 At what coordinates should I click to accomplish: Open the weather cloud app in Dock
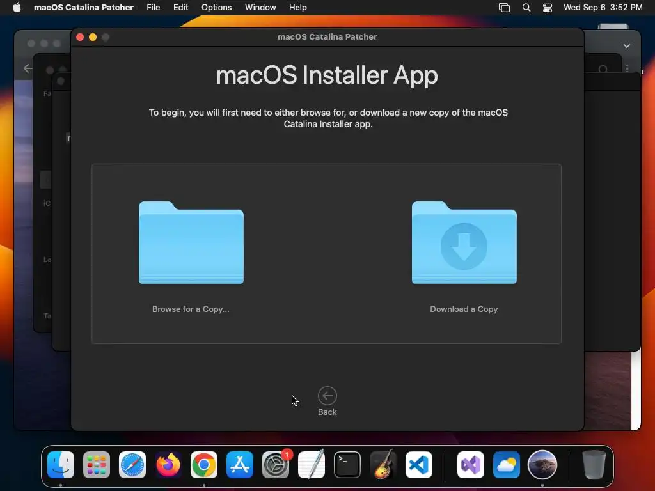point(507,465)
